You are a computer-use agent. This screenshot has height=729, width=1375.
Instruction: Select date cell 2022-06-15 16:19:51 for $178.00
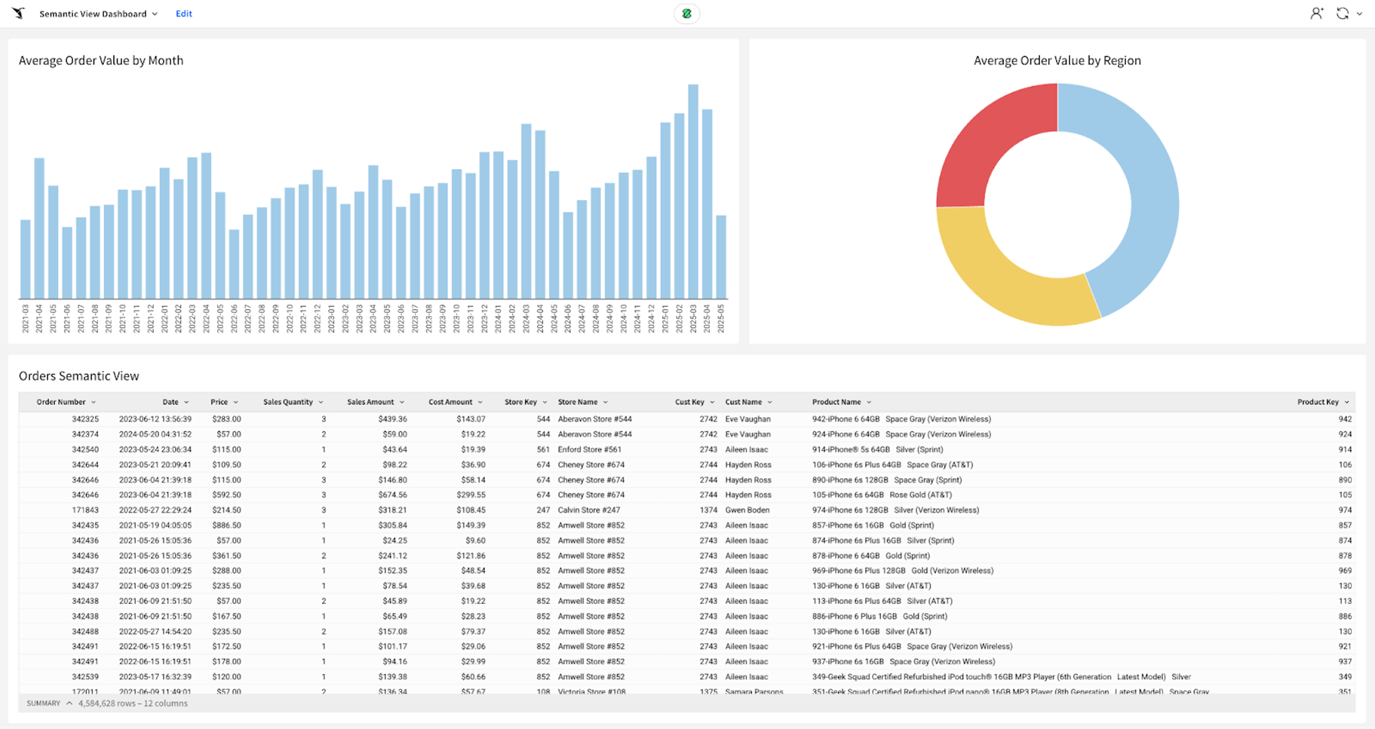155,662
